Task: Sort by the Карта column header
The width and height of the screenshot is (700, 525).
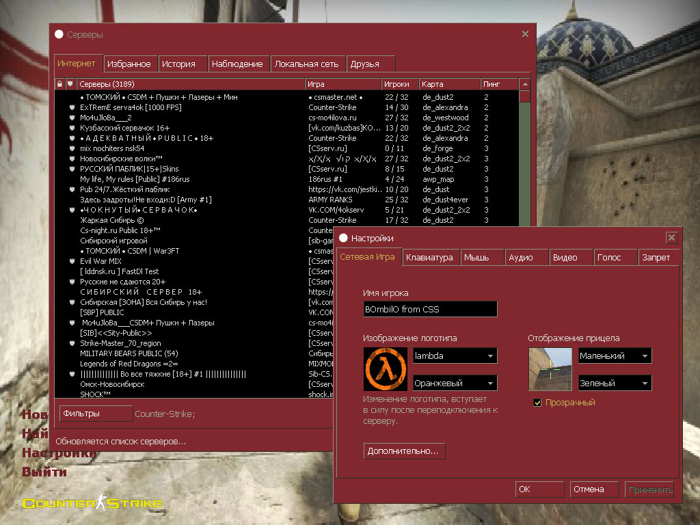Action: click(x=450, y=84)
